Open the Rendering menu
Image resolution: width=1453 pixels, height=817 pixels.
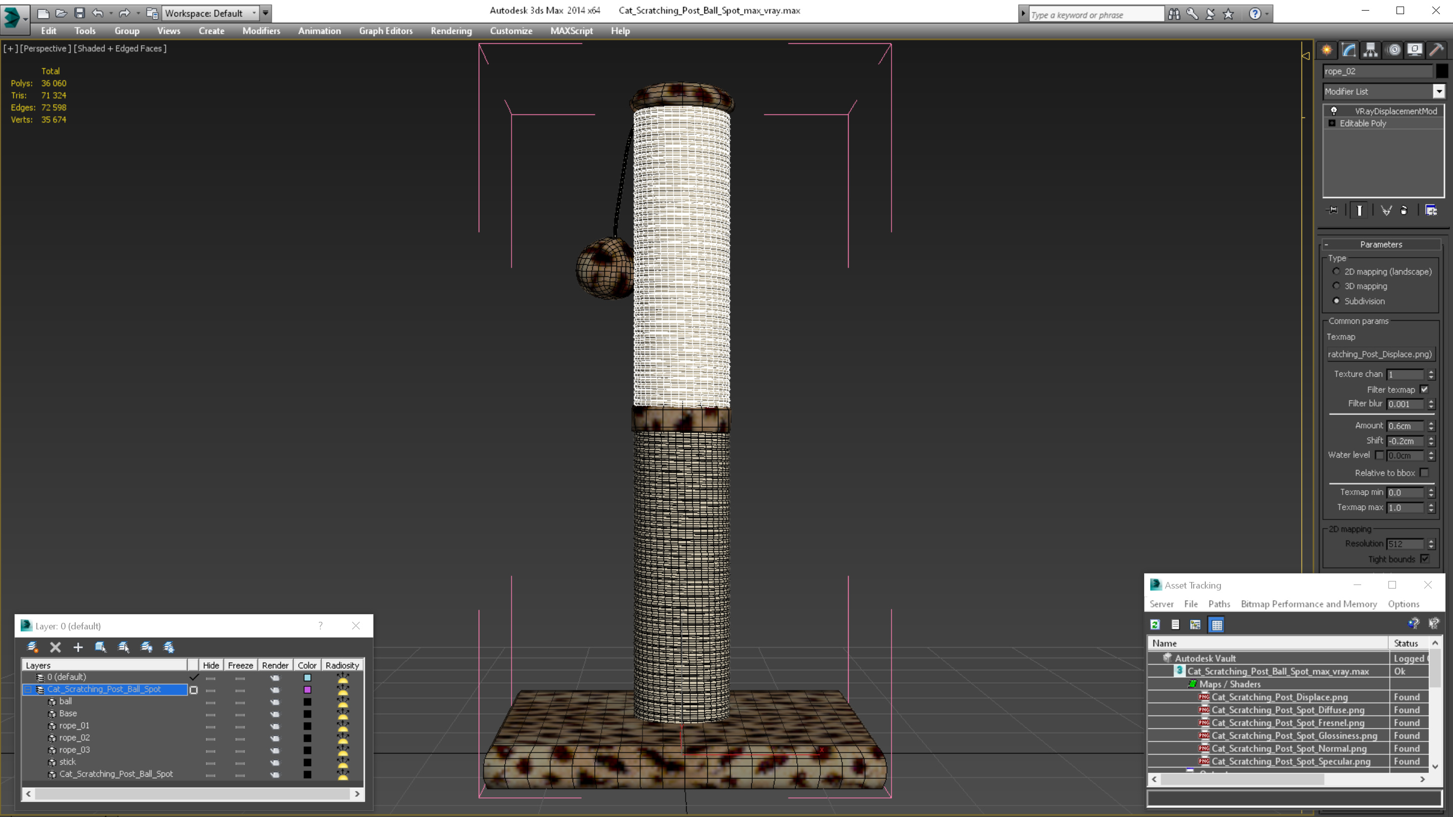pos(451,31)
